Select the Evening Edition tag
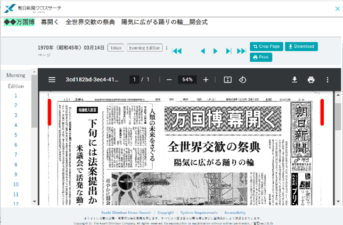 pyautogui.click(x=144, y=48)
